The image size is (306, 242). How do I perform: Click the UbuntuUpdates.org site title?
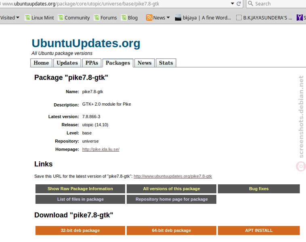point(86,43)
